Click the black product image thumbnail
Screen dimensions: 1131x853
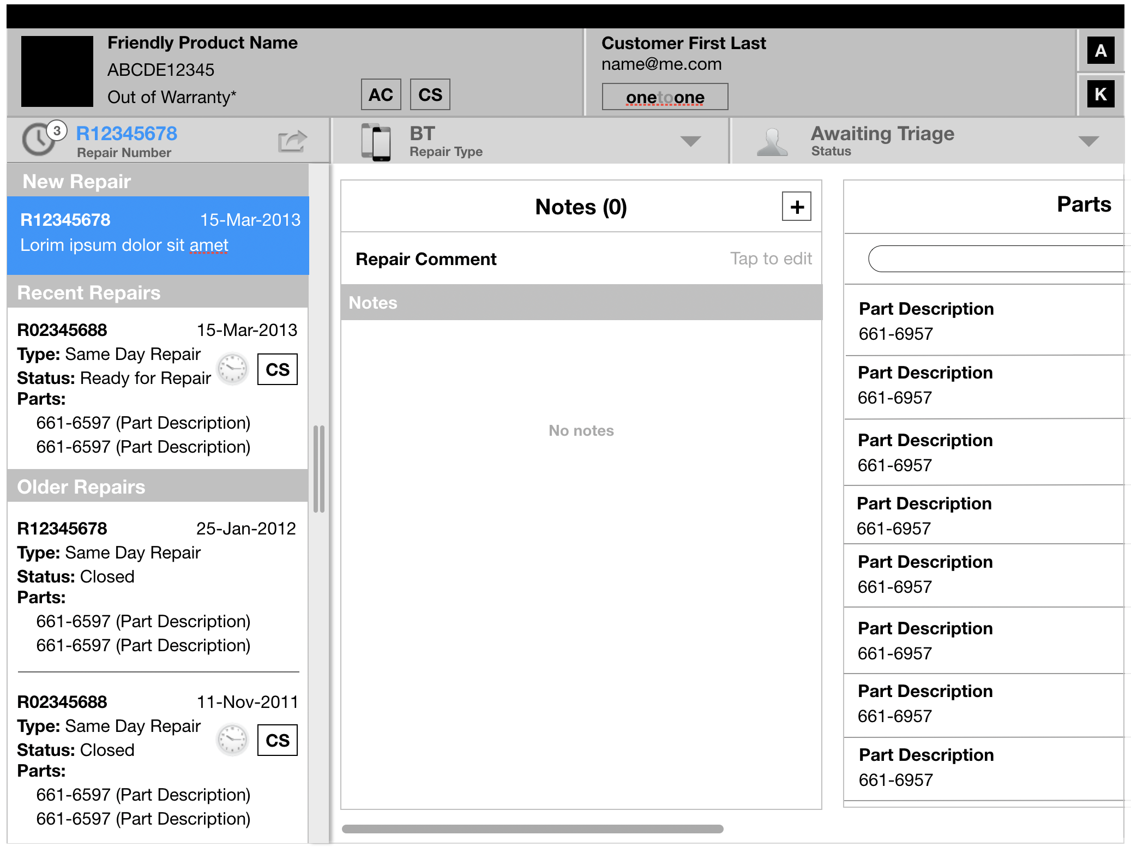57,71
